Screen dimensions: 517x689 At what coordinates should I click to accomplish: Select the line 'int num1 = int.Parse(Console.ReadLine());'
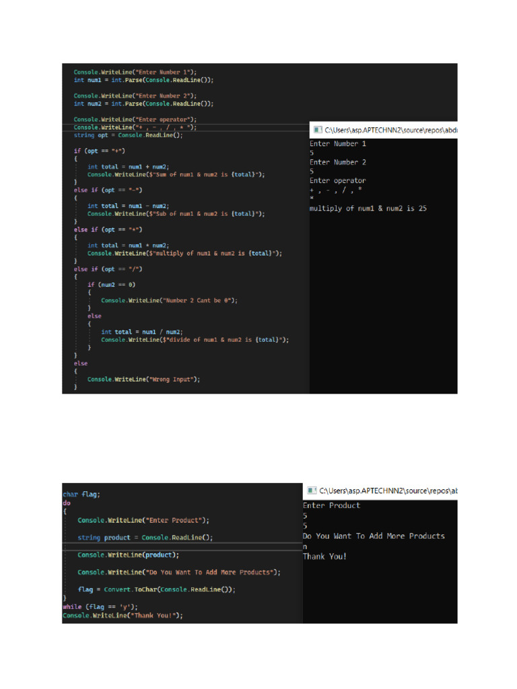point(143,80)
